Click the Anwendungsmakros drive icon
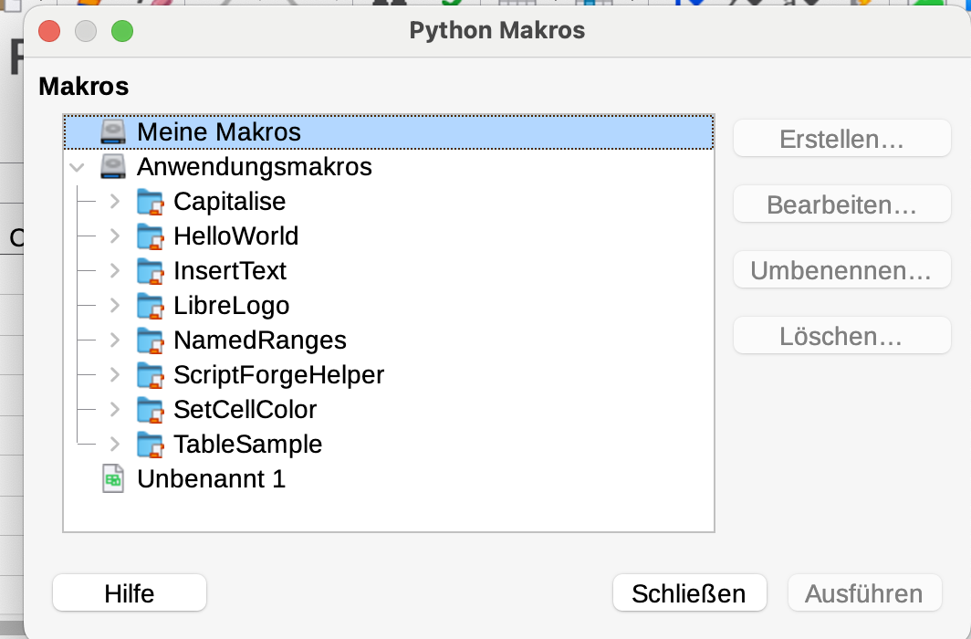This screenshot has width=971, height=639. 113,166
